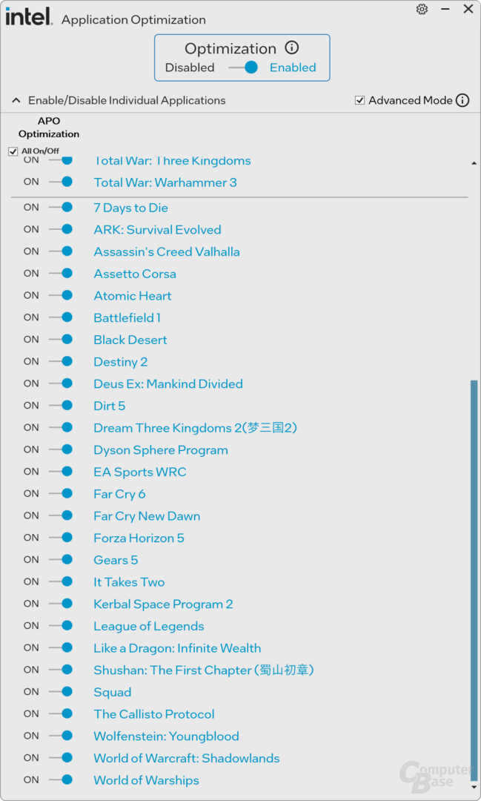The height and width of the screenshot is (801, 481).
Task: Uncheck the All On/Off checkbox
Action: click(x=13, y=151)
